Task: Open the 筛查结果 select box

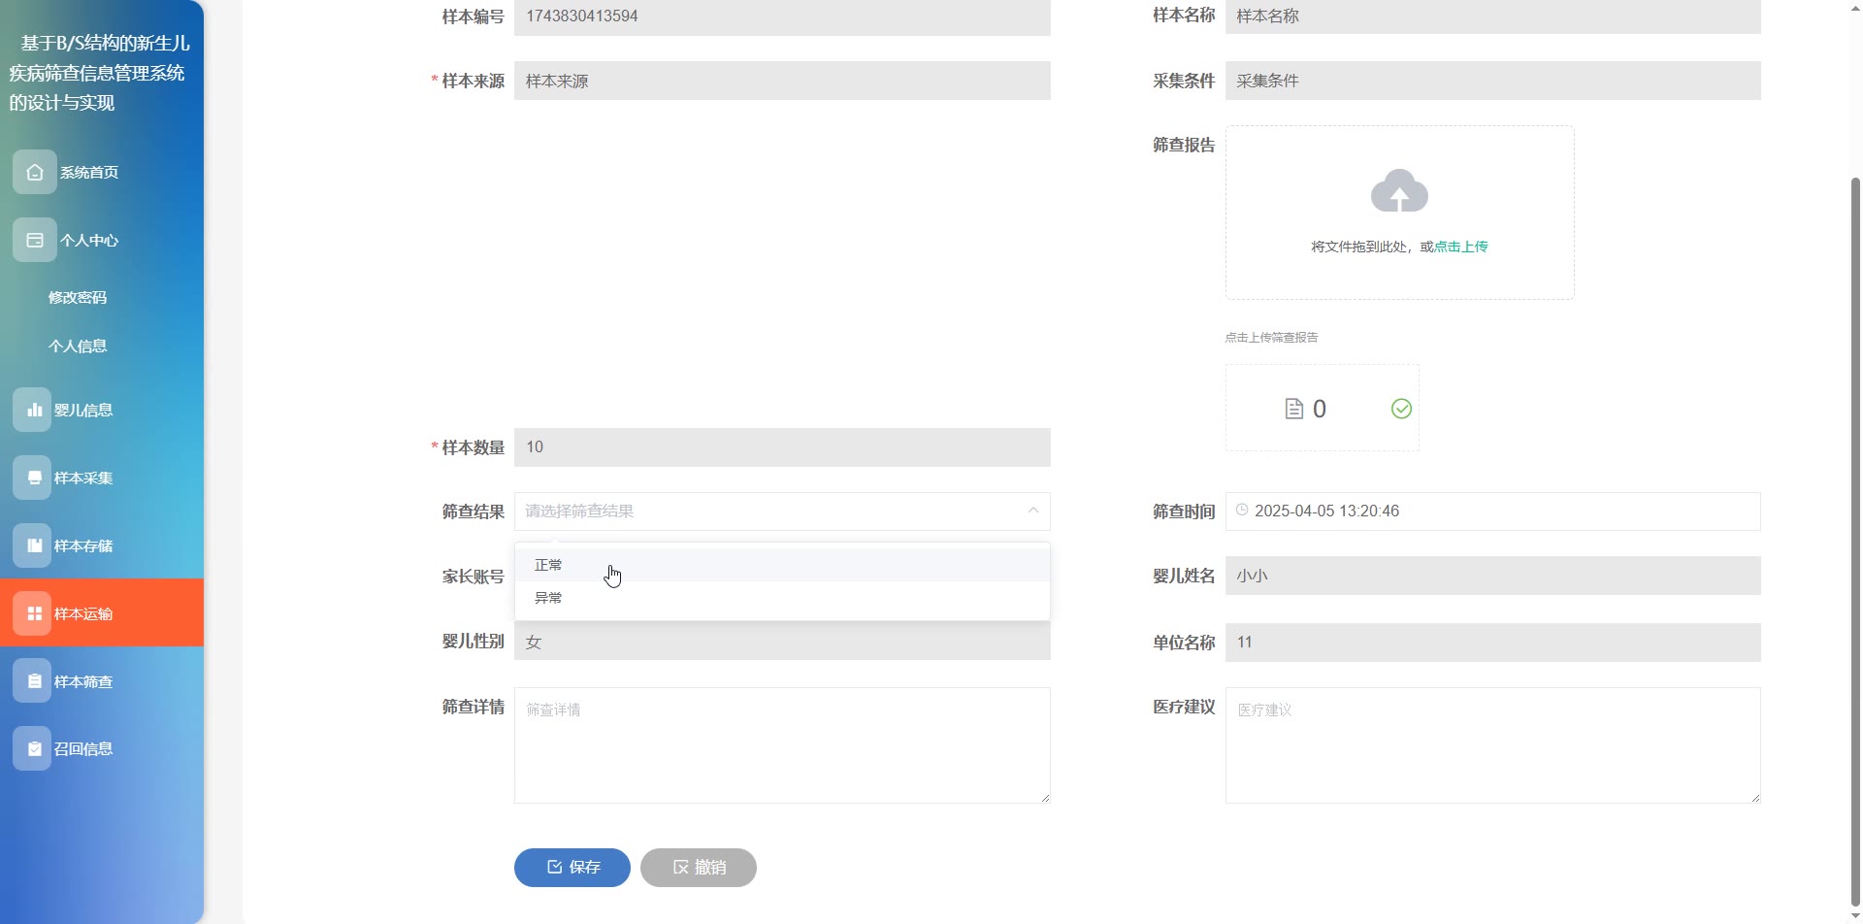Action: point(782,511)
